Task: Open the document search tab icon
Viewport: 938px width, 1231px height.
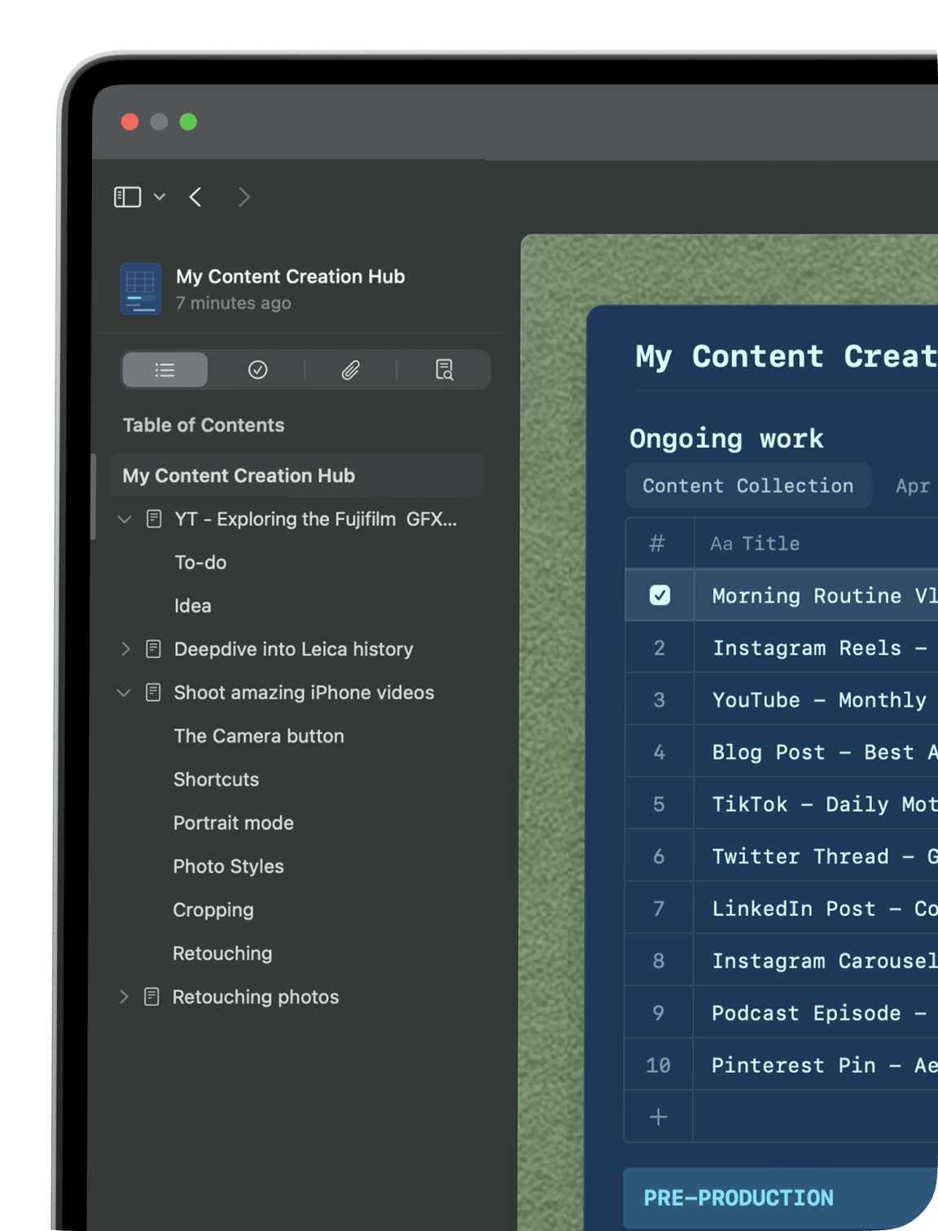Action: tap(444, 370)
